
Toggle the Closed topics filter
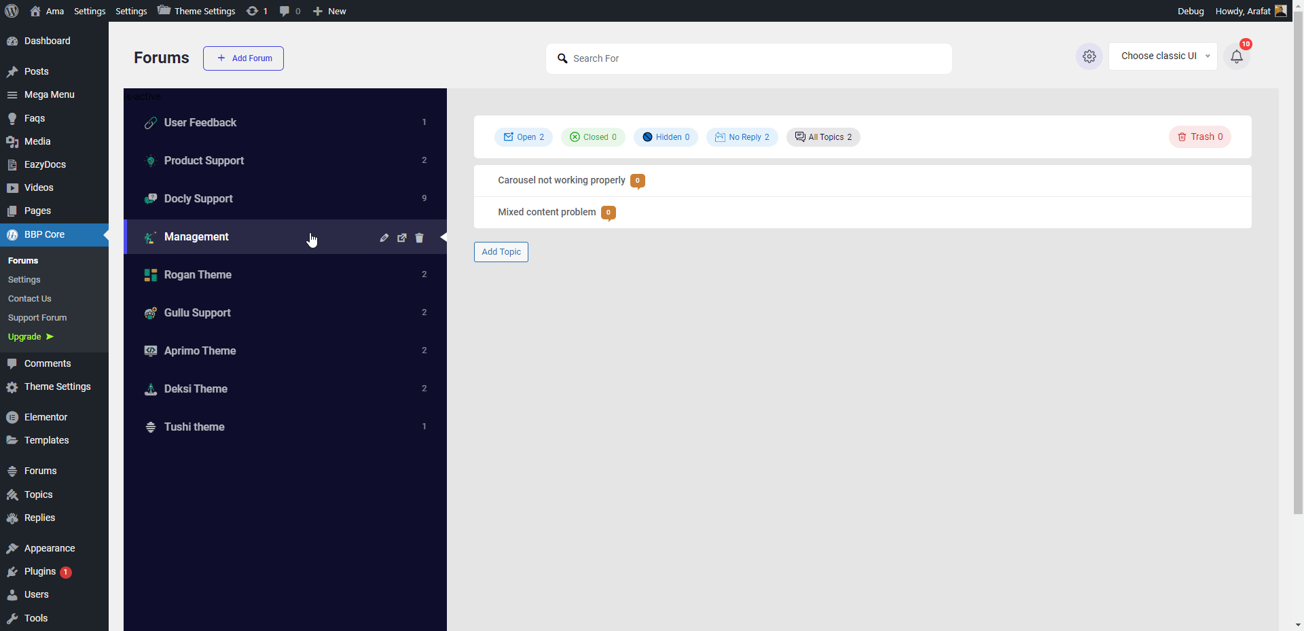tap(593, 137)
